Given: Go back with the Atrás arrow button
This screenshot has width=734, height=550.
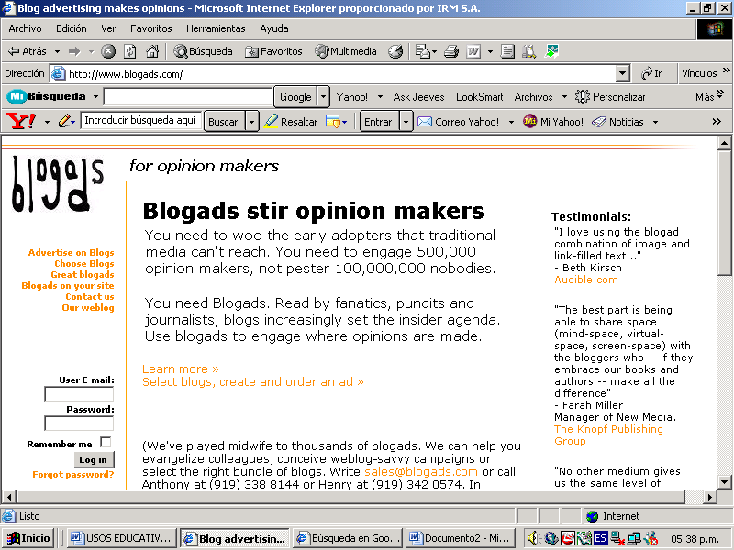Looking at the screenshot, I should pyautogui.click(x=28, y=51).
